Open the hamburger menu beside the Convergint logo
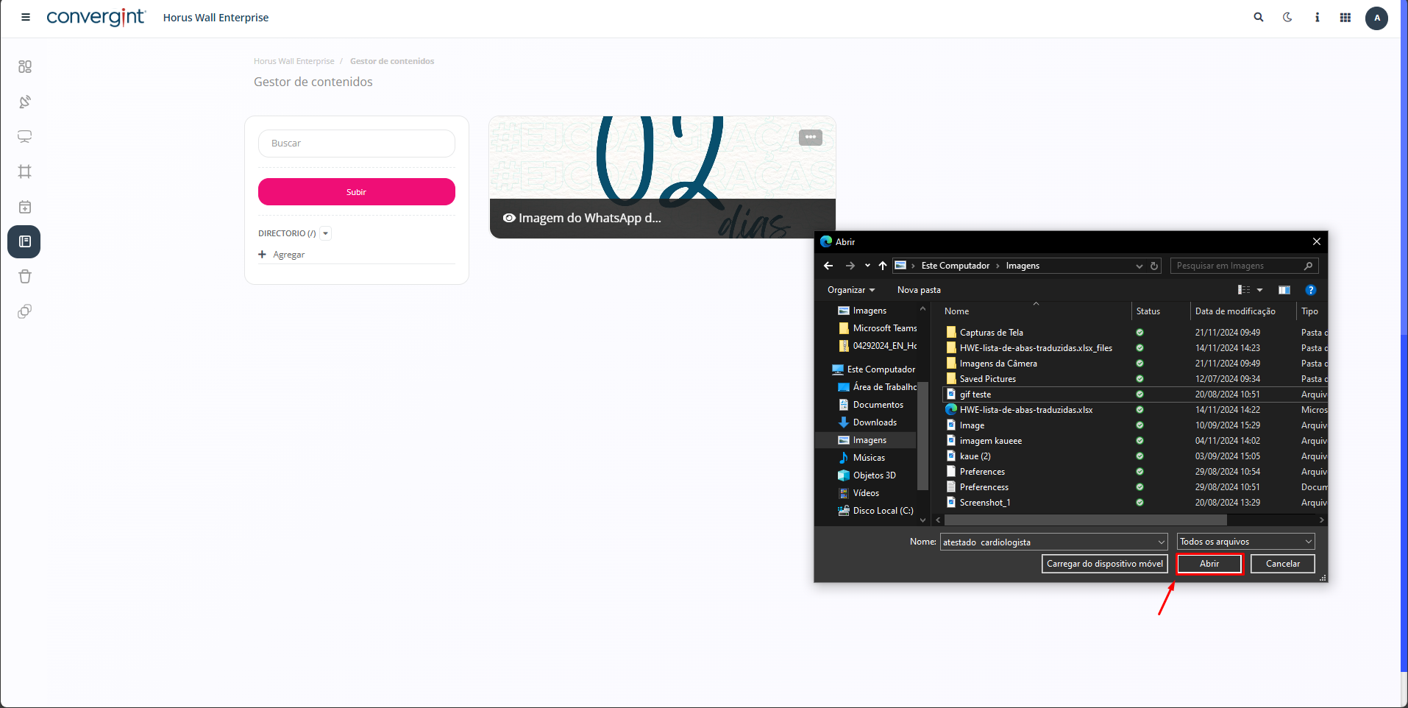The image size is (1408, 708). [x=26, y=18]
